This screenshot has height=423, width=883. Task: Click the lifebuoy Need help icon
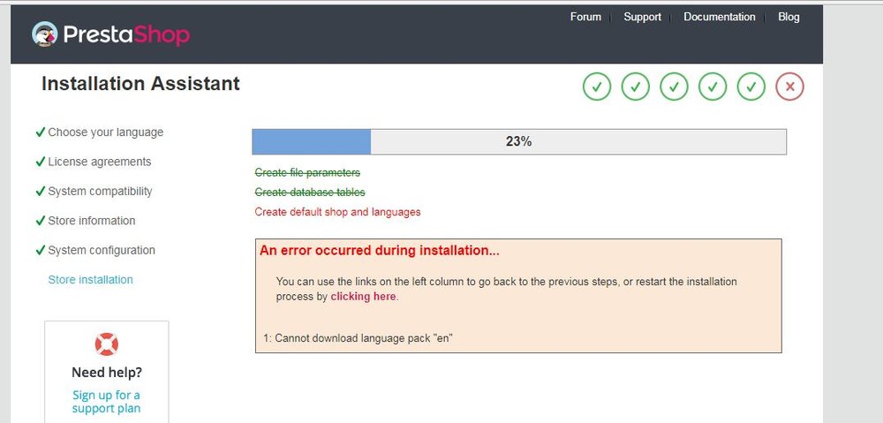[107, 344]
